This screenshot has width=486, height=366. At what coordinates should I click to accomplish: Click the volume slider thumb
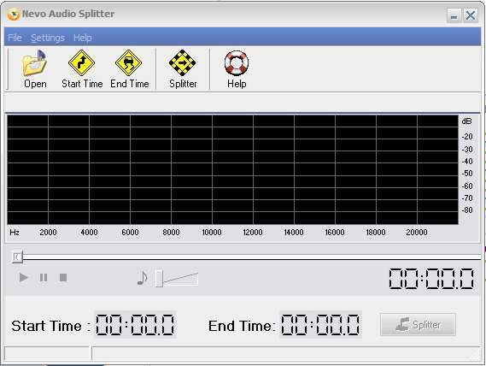click(x=159, y=278)
